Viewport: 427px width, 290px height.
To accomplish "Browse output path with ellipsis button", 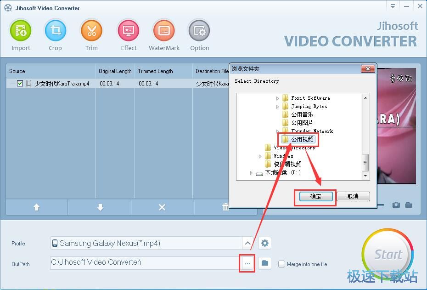I will (x=247, y=263).
